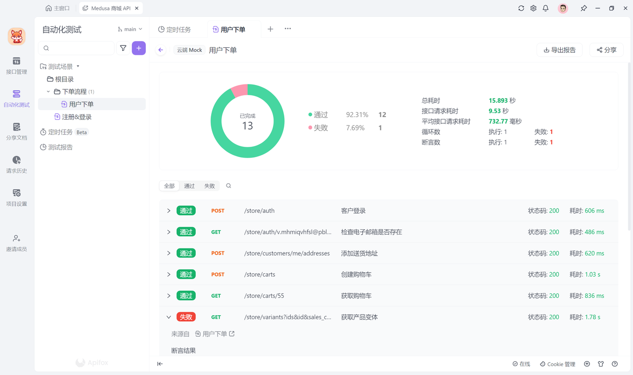Collapse the sidebar panel icon at bottom
This screenshot has height=375, width=633.
[x=160, y=364]
